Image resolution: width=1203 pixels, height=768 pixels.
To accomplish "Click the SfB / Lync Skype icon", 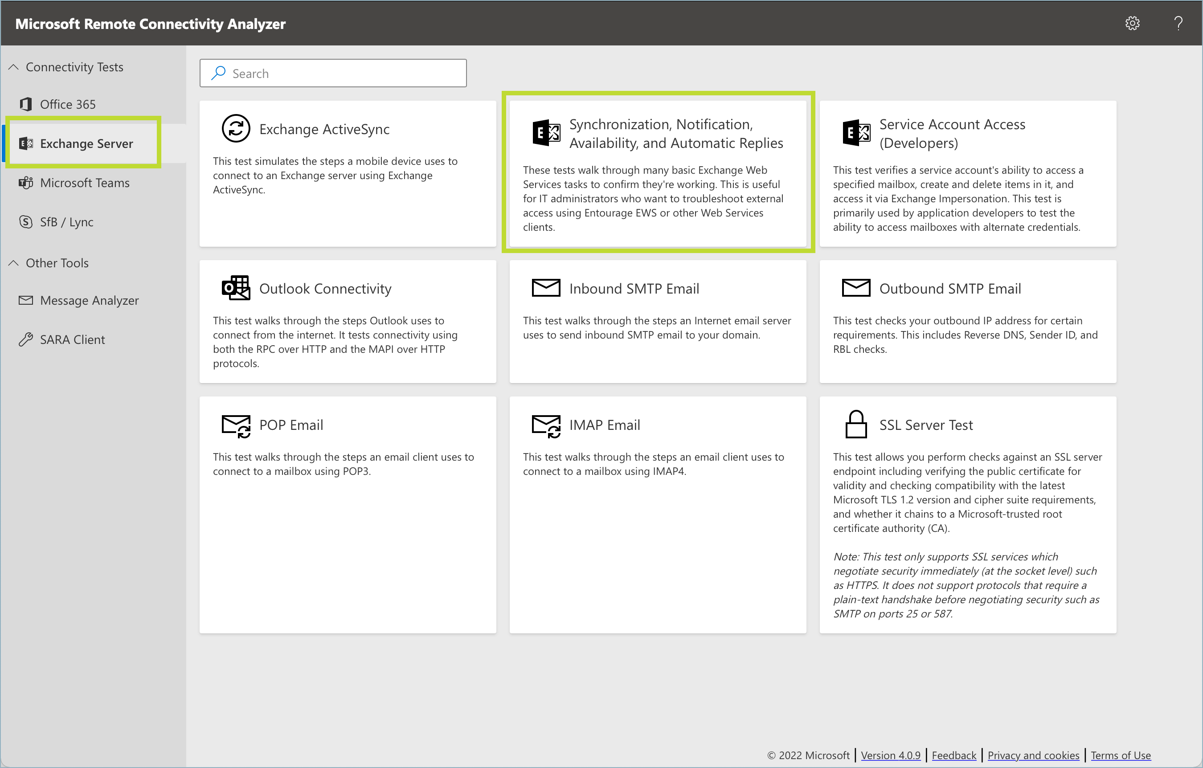I will tap(25, 222).
